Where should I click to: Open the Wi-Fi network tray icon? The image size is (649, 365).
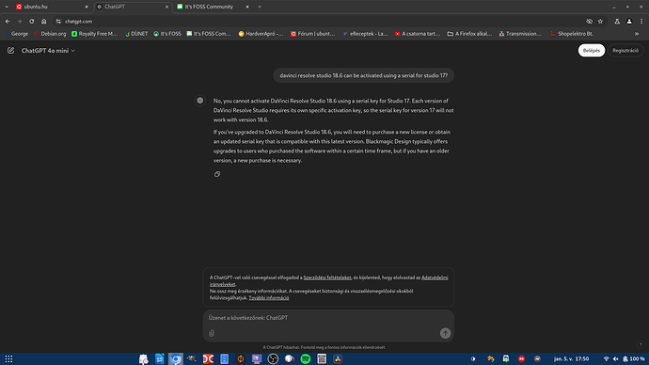pos(607,358)
